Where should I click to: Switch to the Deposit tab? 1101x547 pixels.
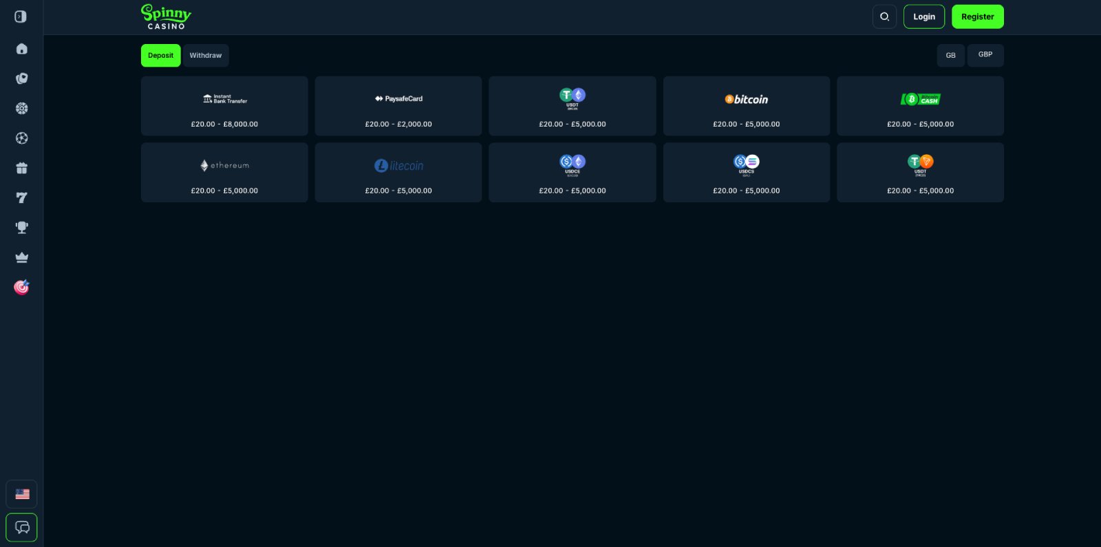pos(161,56)
